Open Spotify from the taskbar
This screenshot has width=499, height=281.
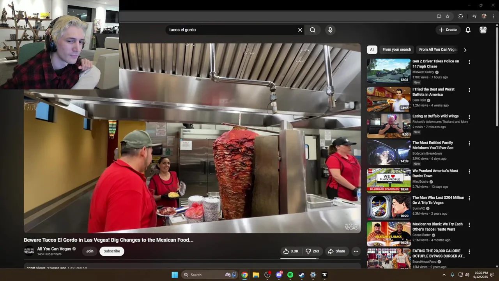click(x=290, y=275)
